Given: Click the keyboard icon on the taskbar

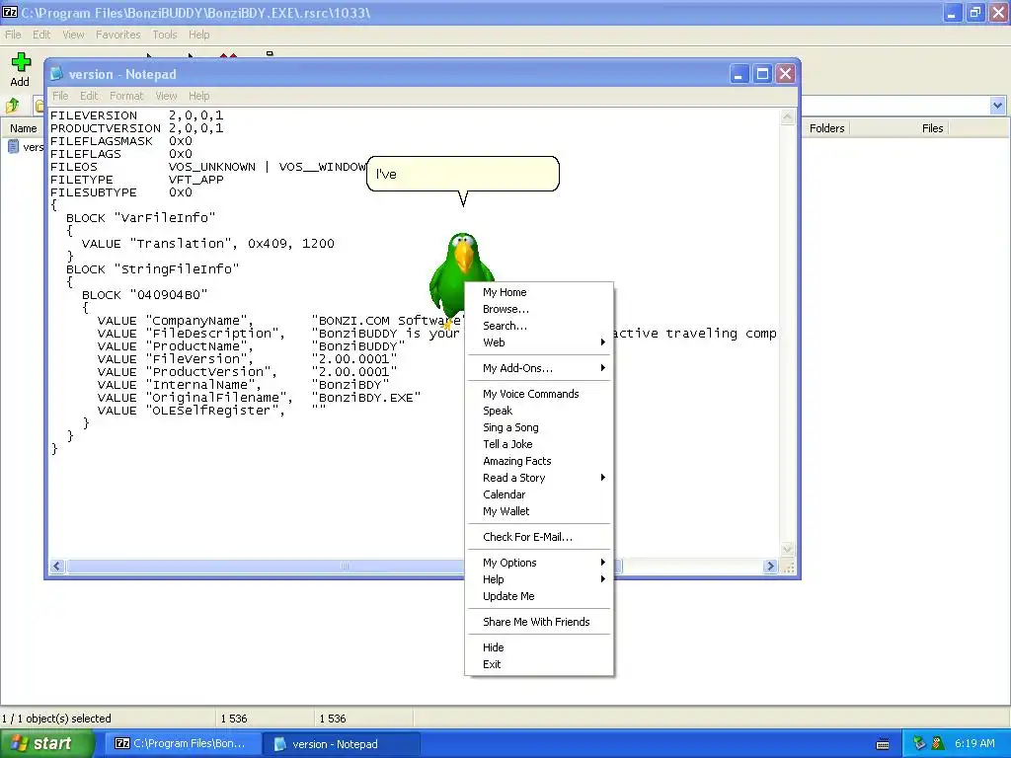Looking at the screenshot, I should coord(883,744).
